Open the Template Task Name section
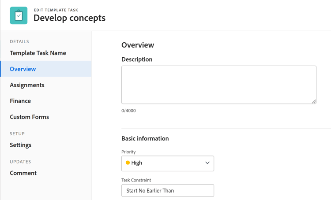Image resolution: width=331 pixels, height=200 pixels. coord(38,53)
